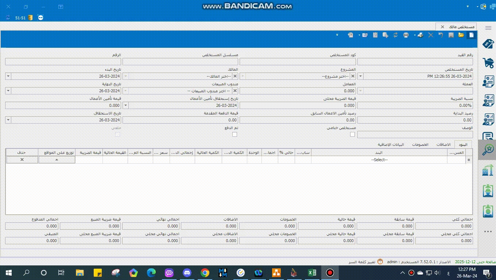
Task: Switch to the الخصومات tab
Action: click(x=420, y=144)
